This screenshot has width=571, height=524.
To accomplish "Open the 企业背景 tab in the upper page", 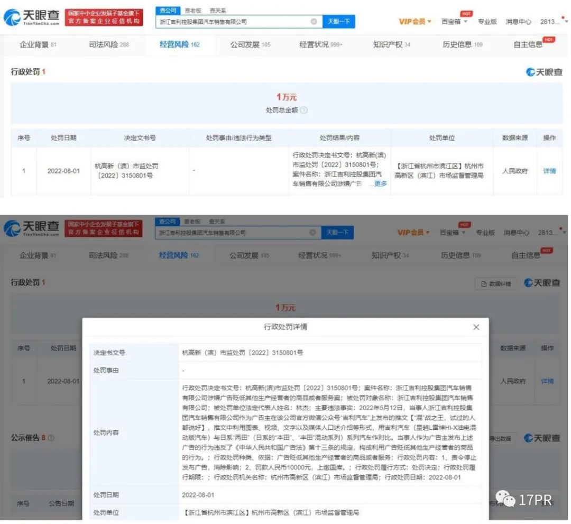I will click(x=38, y=44).
